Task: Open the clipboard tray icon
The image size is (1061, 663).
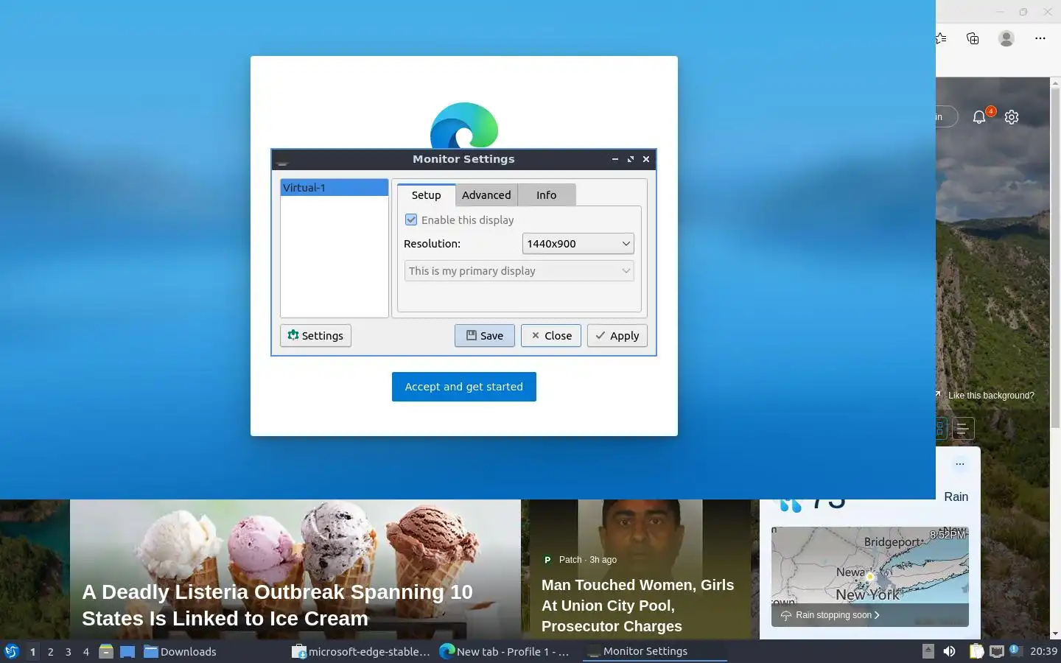Action: 976,651
